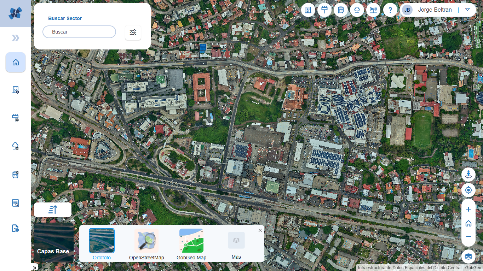483x271 pixels.
Task: Choose the GobGeo Map base layer
Action: coord(191,241)
